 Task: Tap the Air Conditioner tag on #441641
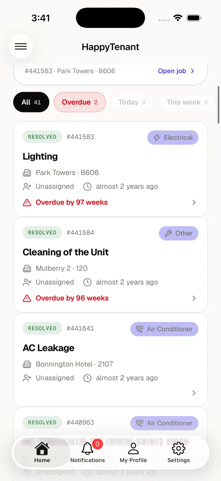tap(164, 329)
